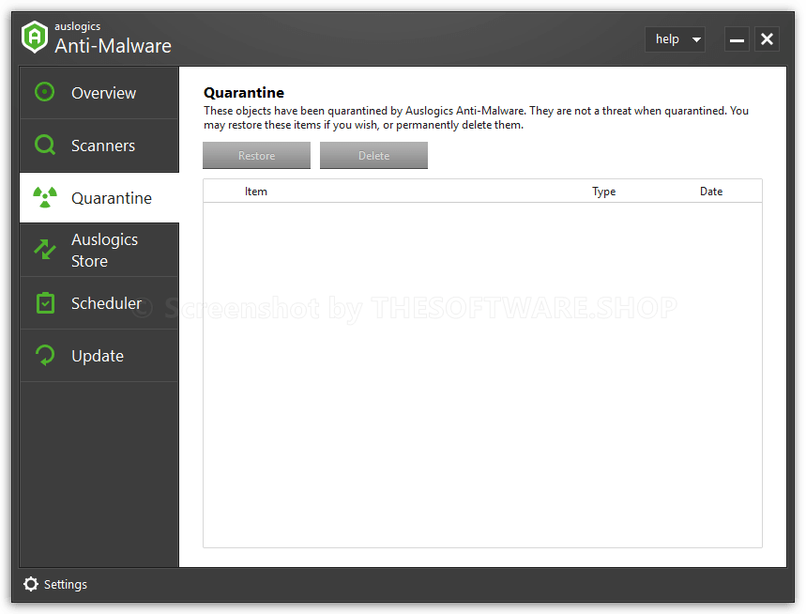Sort by Item column header
The width and height of the screenshot is (806, 614).
pos(256,192)
